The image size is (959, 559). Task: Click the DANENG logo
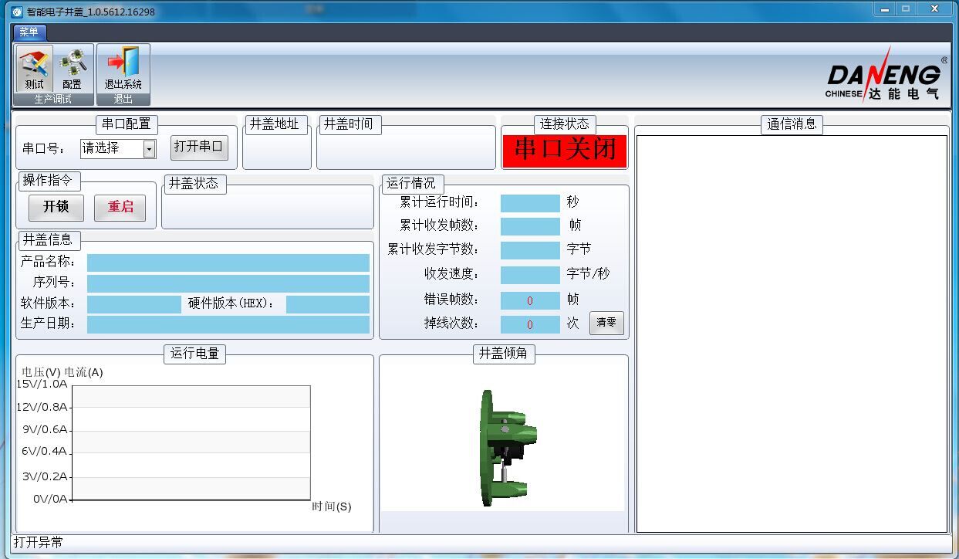click(x=884, y=77)
